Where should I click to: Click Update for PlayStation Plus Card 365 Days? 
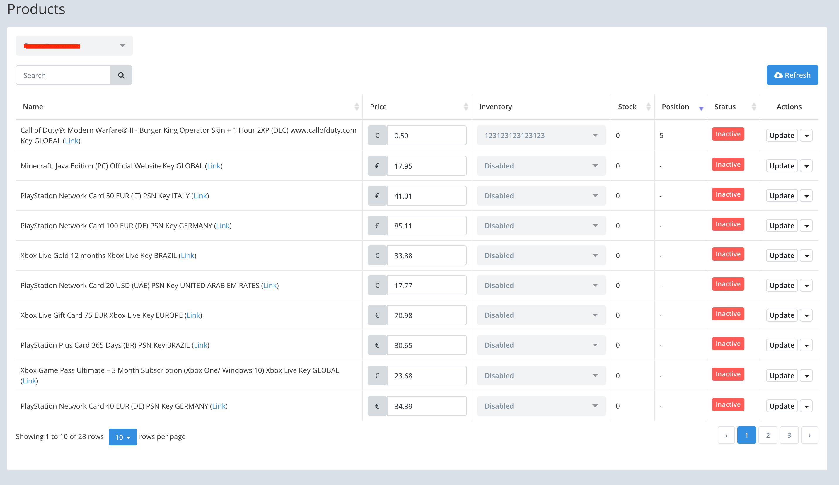782,345
